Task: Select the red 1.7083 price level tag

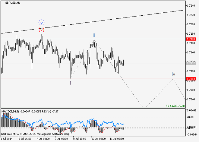Action: (x=191, y=79)
